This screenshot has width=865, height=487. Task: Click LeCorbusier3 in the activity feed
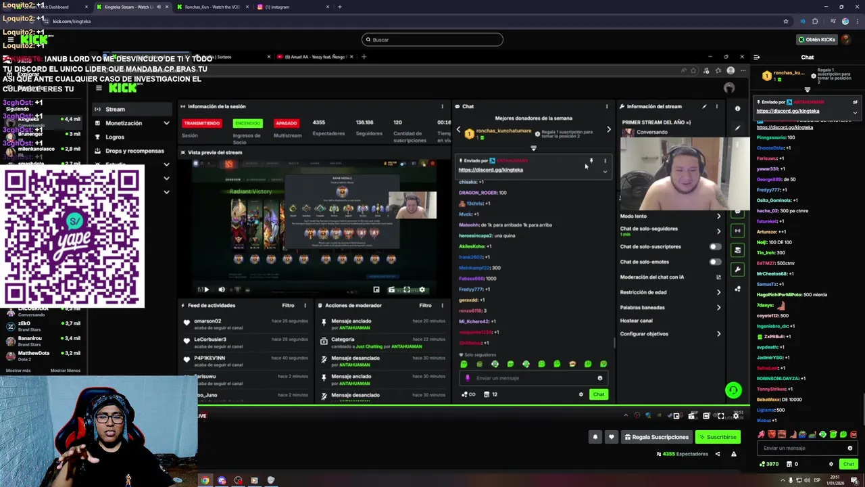click(210, 340)
